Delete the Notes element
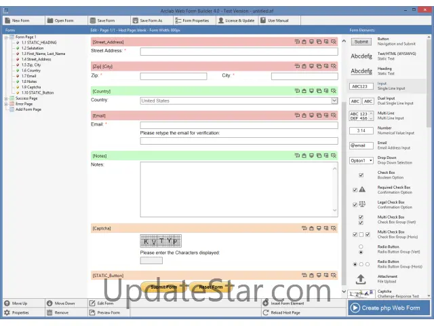 [x=334, y=156]
